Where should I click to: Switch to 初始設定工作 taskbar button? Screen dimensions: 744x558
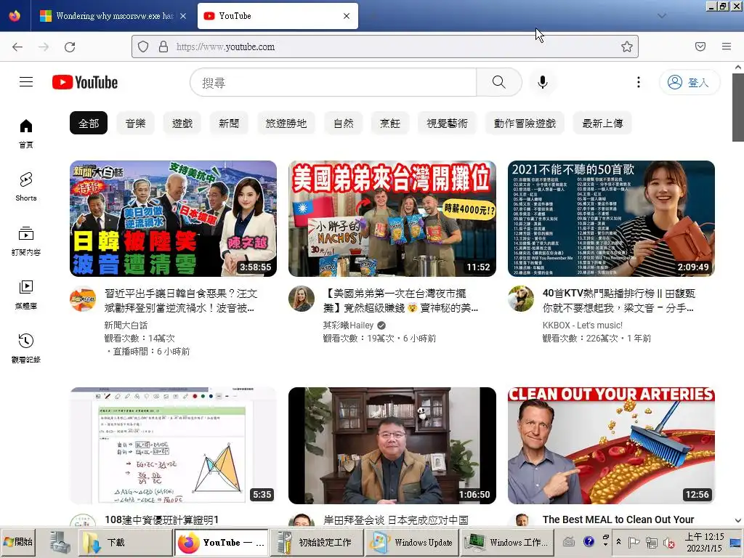tap(316, 542)
